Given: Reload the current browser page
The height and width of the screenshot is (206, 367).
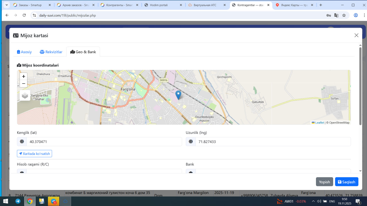Looking at the screenshot, I should [24, 15].
